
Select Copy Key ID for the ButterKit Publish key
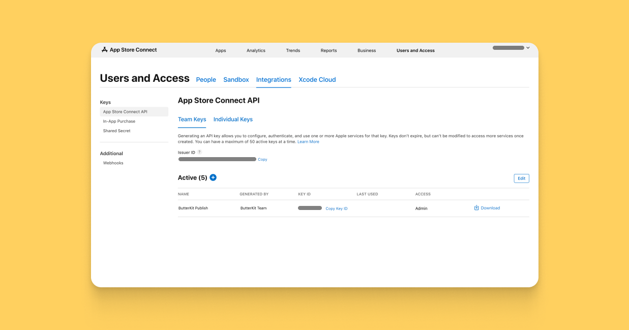336,208
